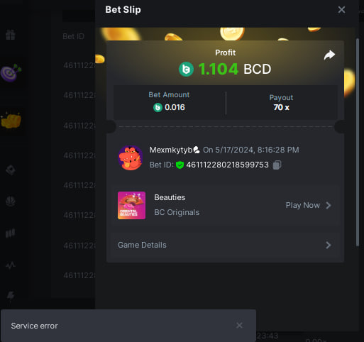Open the Beauties game thumbnail
Image resolution: width=364 pixels, height=342 pixels.
pyautogui.click(x=131, y=205)
